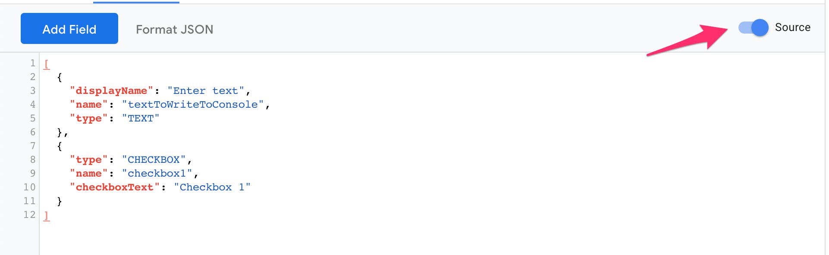Click line number 7 in the gutter

pyautogui.click(x=33, y=146)
